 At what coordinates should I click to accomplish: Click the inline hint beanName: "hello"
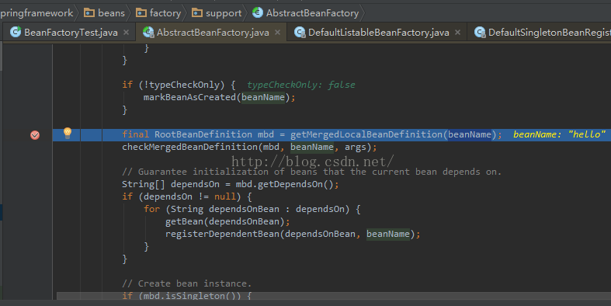click(559, 134)
